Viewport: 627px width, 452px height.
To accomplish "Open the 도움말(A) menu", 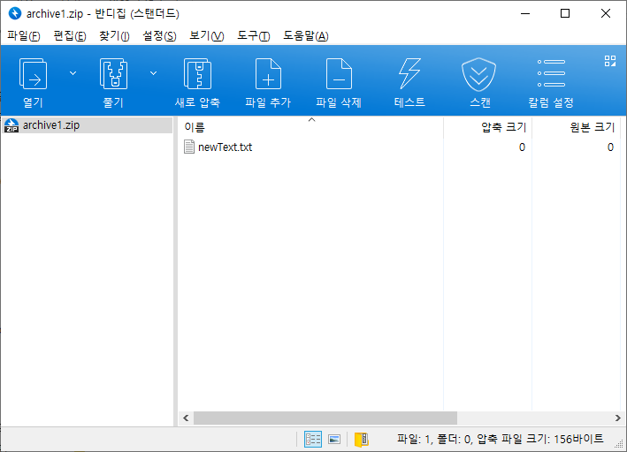I will coord(306,36).
